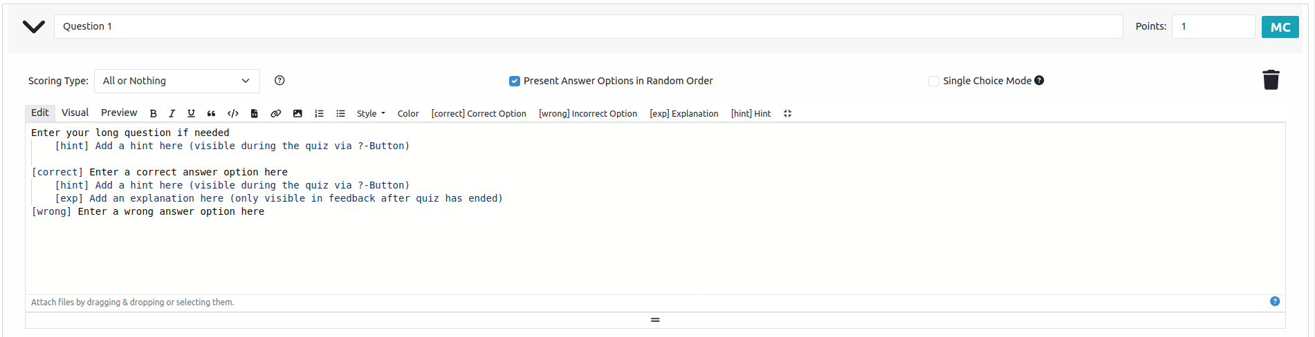Apply italic formatting
The width and height of the screenshot is (1315, 337).
point(172,114)
